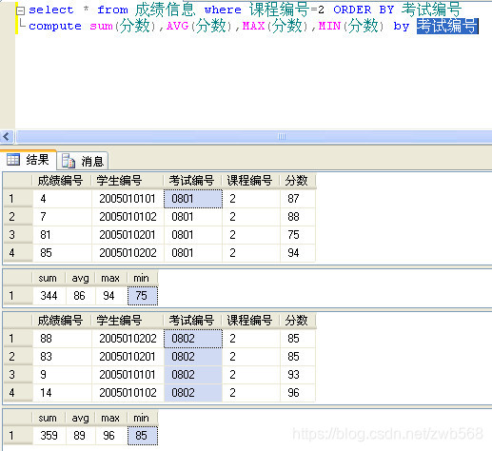The width and height of the screenshot is (492, 451).
Task: Click the 'compute' keyword in the query
Action: (x=55, y=26)
